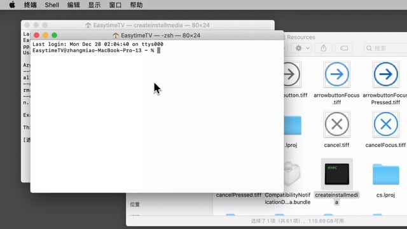
Task: Select the arrowbuttonFocusPressed.tiff file icon
Action: point(386,74)
